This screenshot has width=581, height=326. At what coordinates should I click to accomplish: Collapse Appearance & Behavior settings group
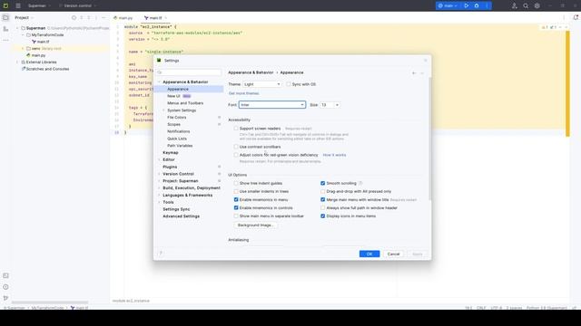coord(160,82)
